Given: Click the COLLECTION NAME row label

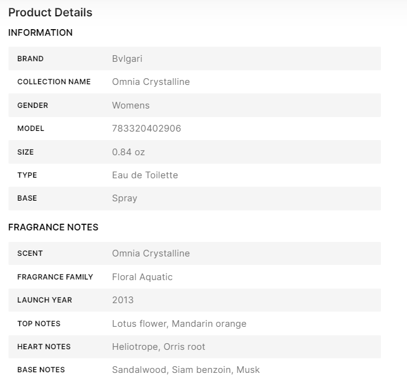Looking at the screenshot, I should [54, 82].
